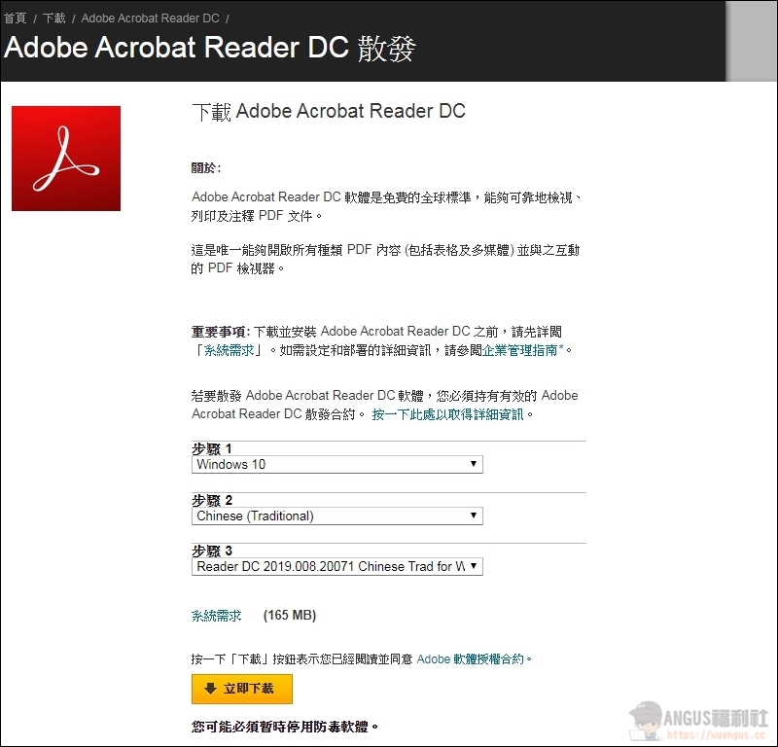Screen dimensions: 778x747
Task: Click the 步驟 3 label
Action: (x=212, y=551)
